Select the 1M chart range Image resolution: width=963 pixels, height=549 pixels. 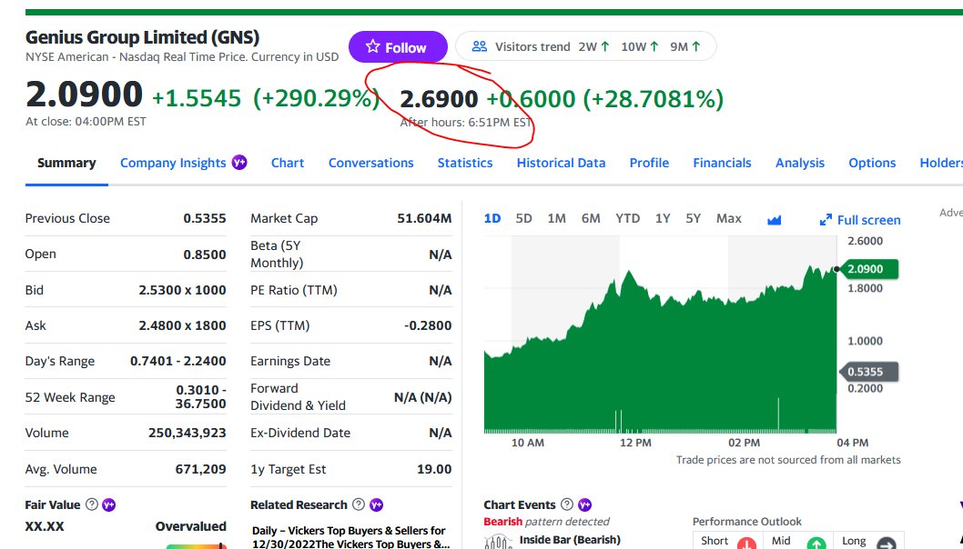coord(556,218)
